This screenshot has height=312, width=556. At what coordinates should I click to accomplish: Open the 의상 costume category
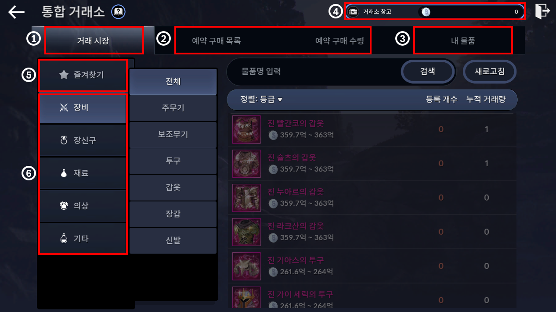pyautogui.click(x=83, y=205)
